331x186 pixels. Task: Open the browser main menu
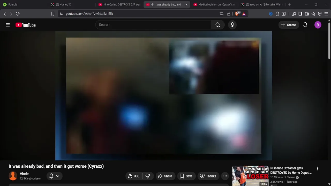pos(326,14)
